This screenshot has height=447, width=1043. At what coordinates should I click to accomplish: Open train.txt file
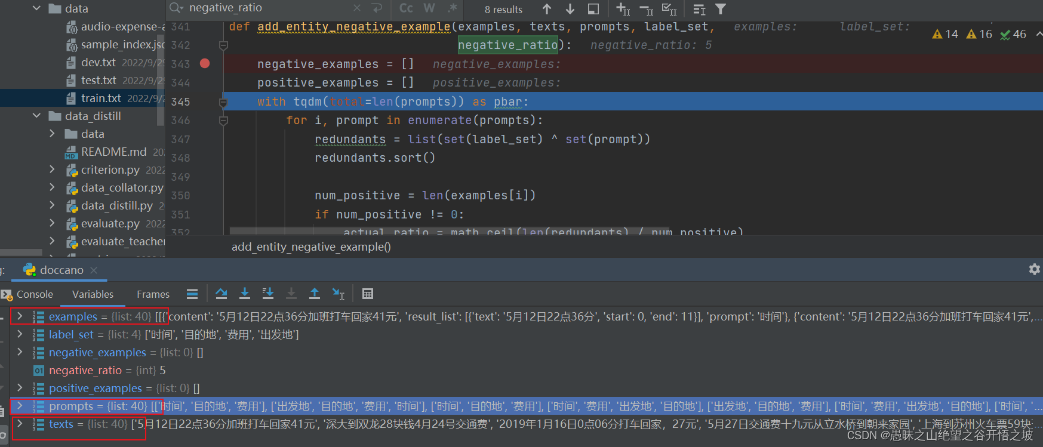pyautogui.click(x=101, y=98)
